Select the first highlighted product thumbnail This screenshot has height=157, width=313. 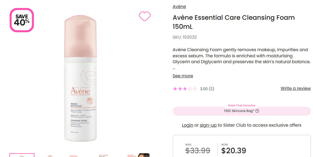tap(22, 155)
